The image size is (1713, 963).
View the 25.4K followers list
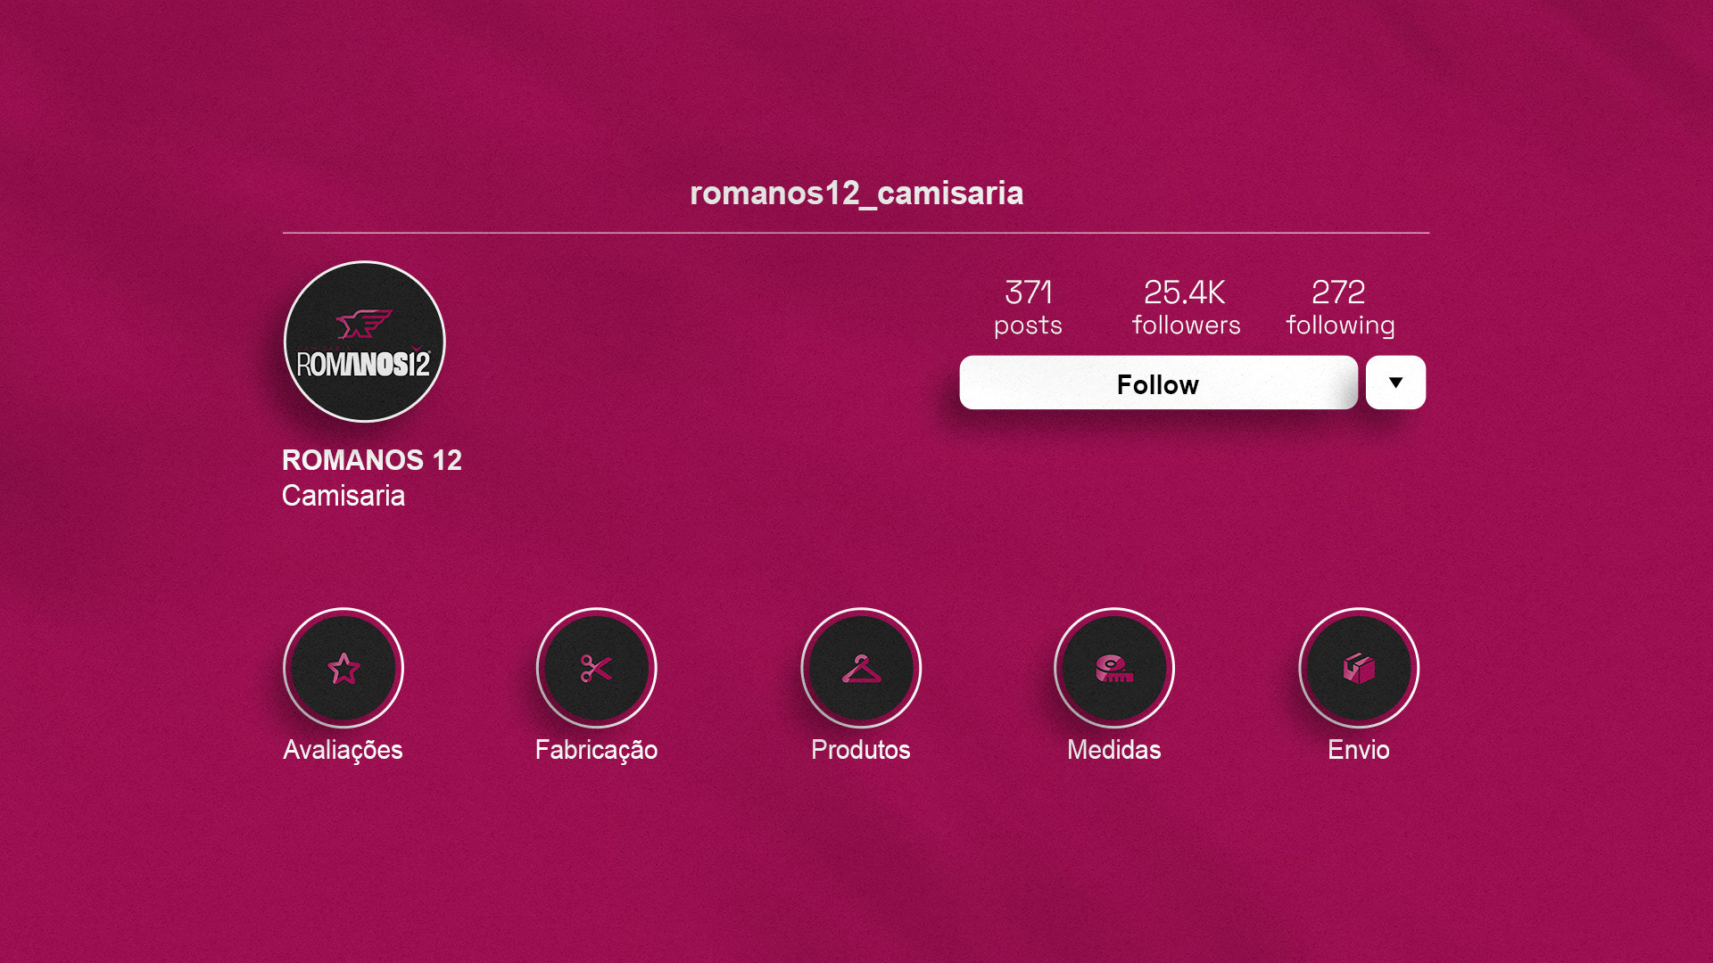[x=1186, y=308]
